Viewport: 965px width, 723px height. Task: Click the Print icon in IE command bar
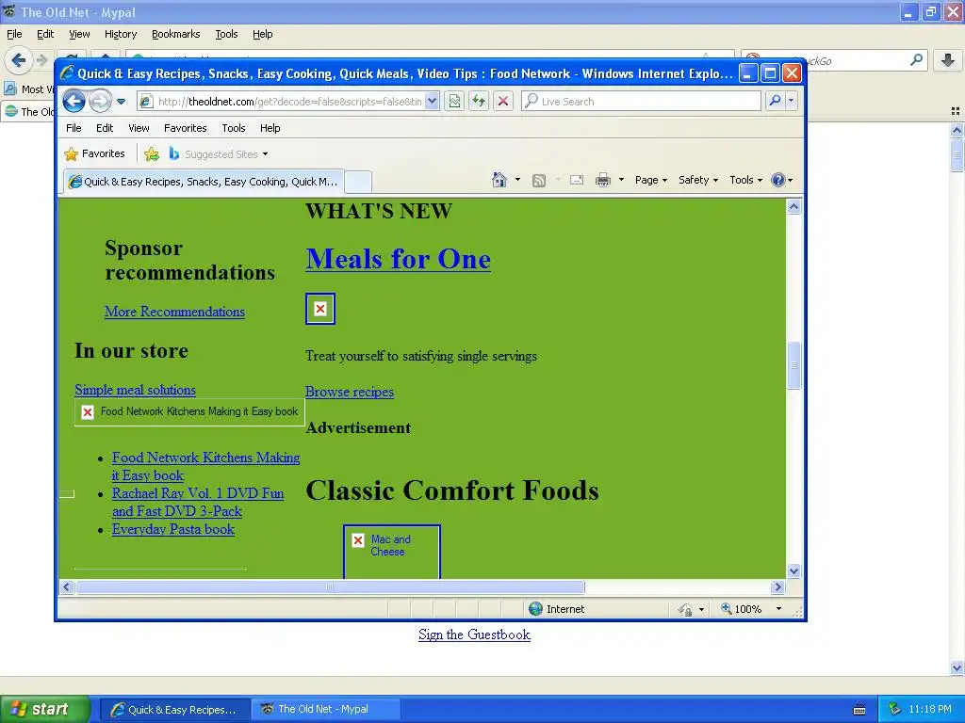pyautogui.click(x=603, y=180)
